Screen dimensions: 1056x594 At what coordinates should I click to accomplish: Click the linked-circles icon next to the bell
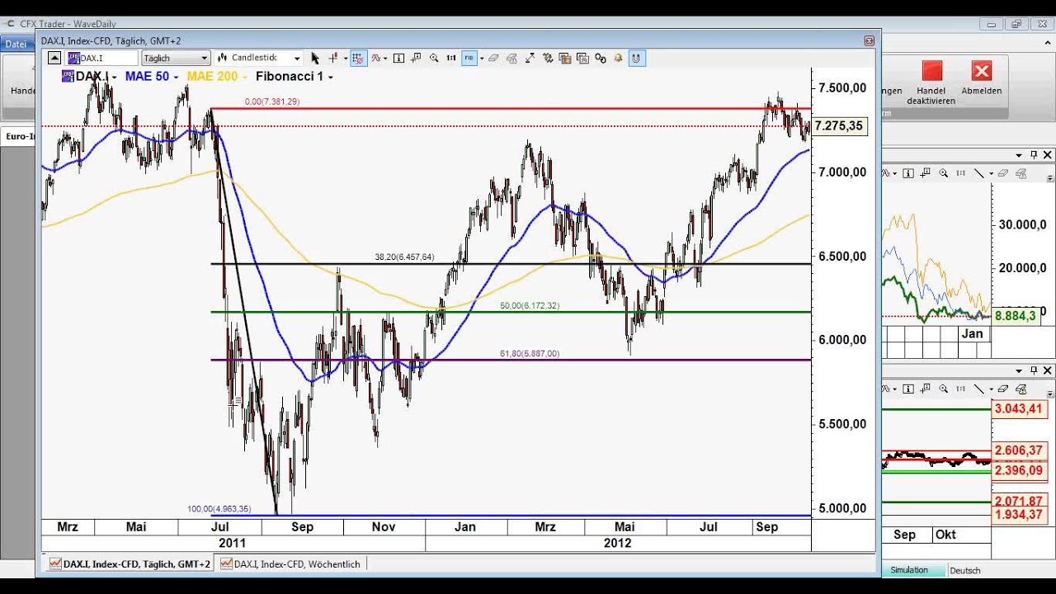600,59
